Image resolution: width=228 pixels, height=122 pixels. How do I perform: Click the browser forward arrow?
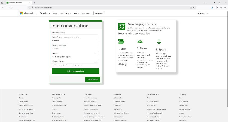pos(7,8)
